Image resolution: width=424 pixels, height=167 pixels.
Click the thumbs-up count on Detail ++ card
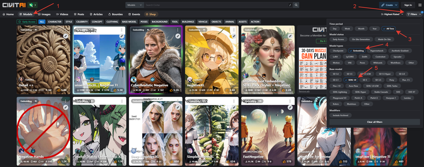pos(62,90)
